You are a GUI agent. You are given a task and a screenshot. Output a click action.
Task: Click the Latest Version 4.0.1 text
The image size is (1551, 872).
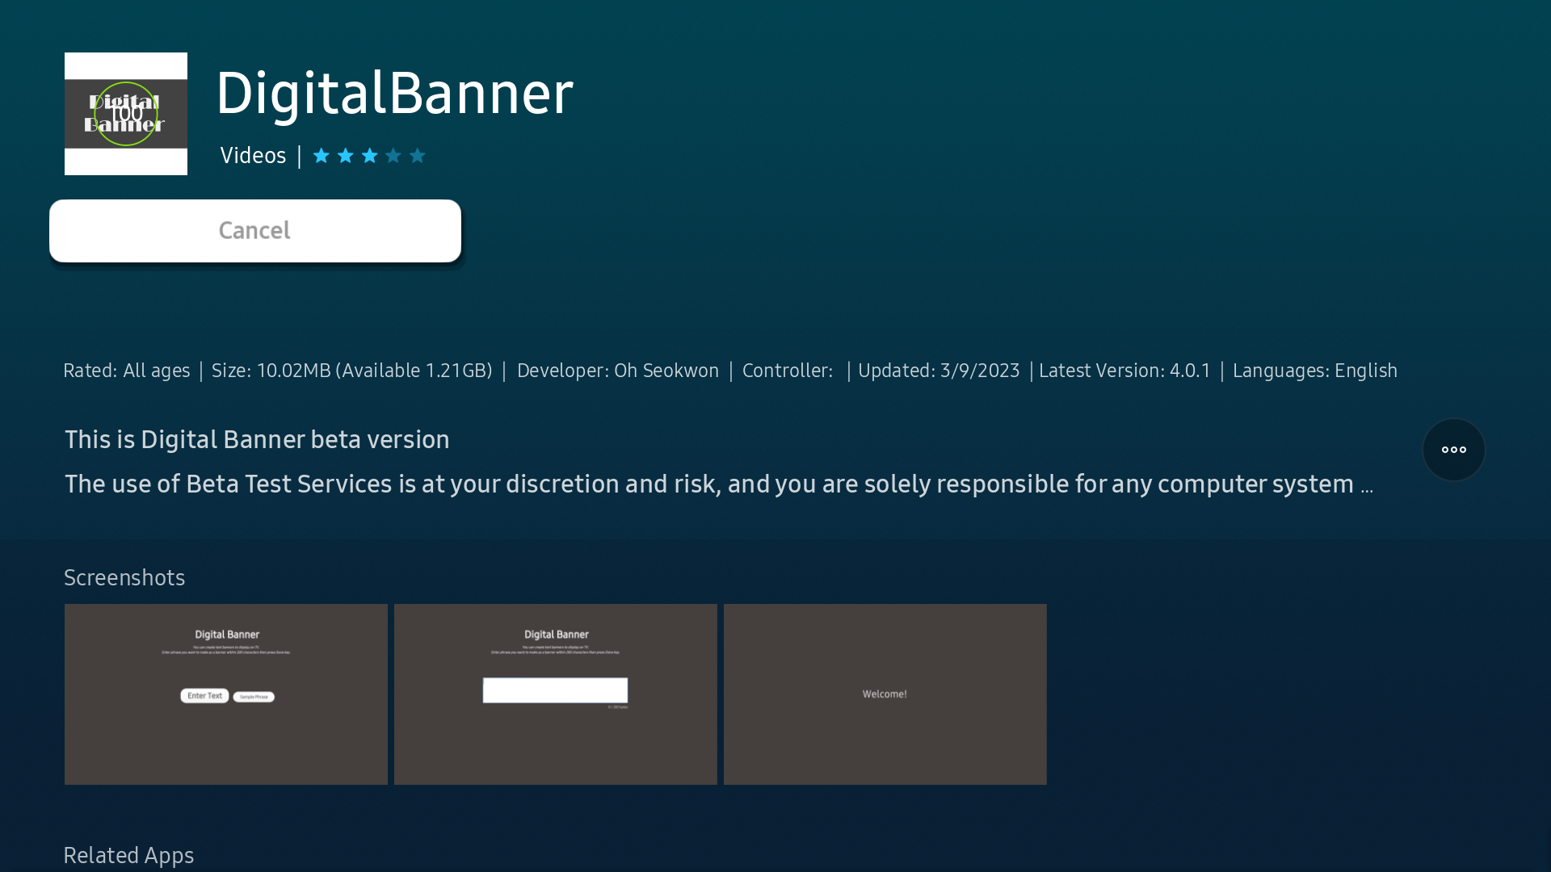(x=1124, y=371)
